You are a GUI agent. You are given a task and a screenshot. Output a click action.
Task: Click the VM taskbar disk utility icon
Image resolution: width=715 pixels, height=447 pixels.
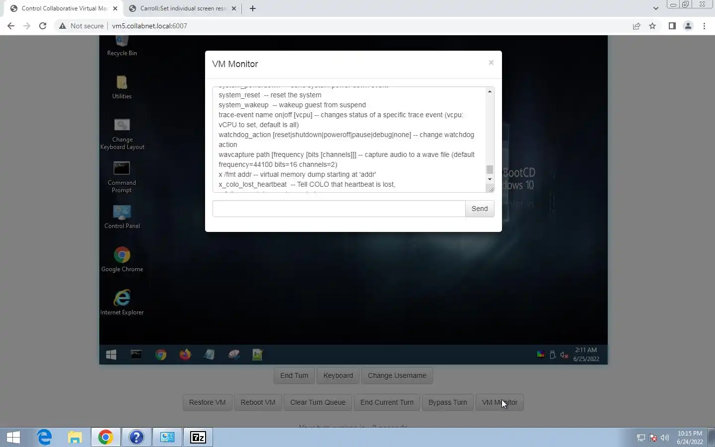(x=234, y=355)
